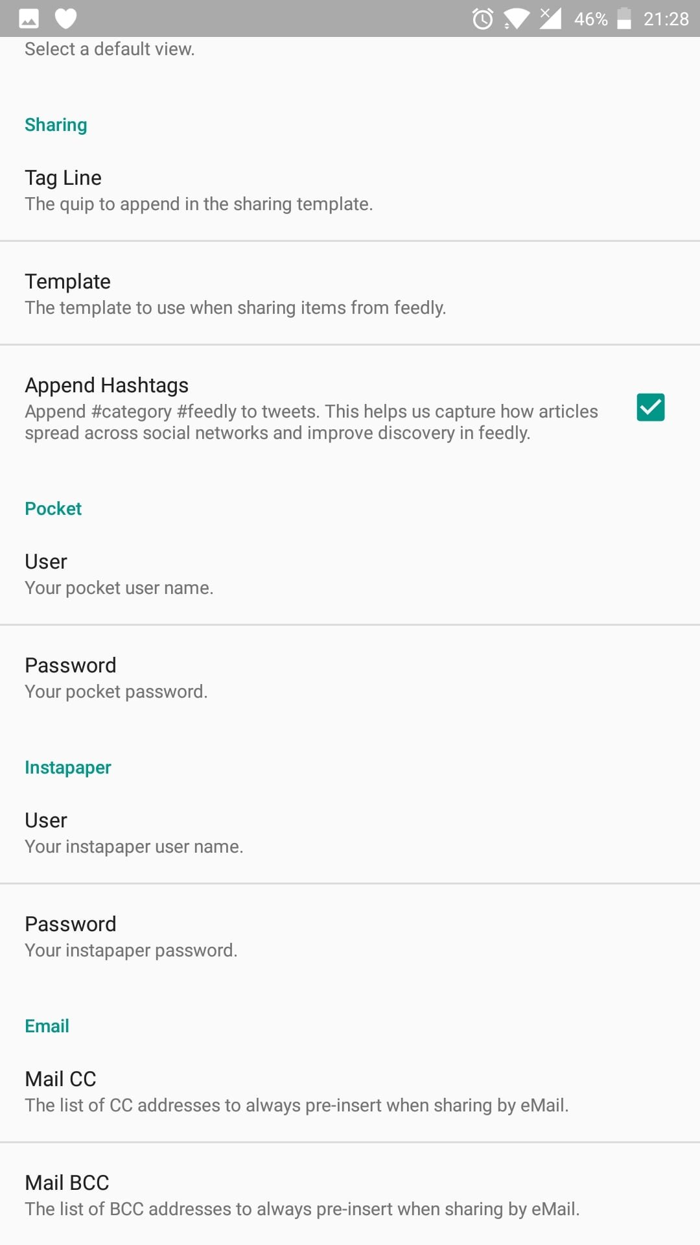Tap the alarm clock status icon
The width and height of the screenshot is (700, 1245).
coord(483,19)
